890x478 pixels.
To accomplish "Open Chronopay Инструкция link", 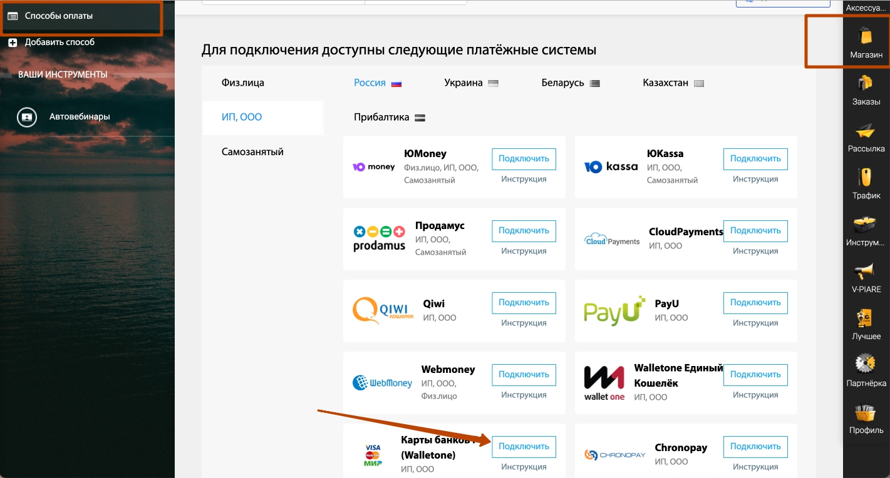I will click(x=755, y=467).
